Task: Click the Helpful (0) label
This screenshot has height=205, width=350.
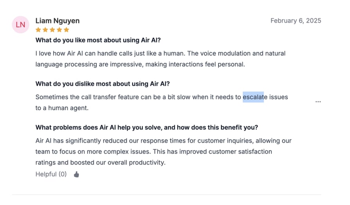Action: coord(51,174)
